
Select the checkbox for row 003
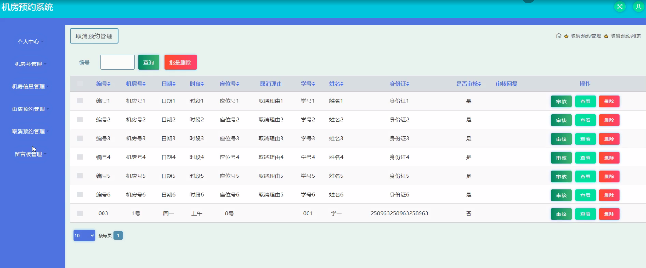(80, 213)
